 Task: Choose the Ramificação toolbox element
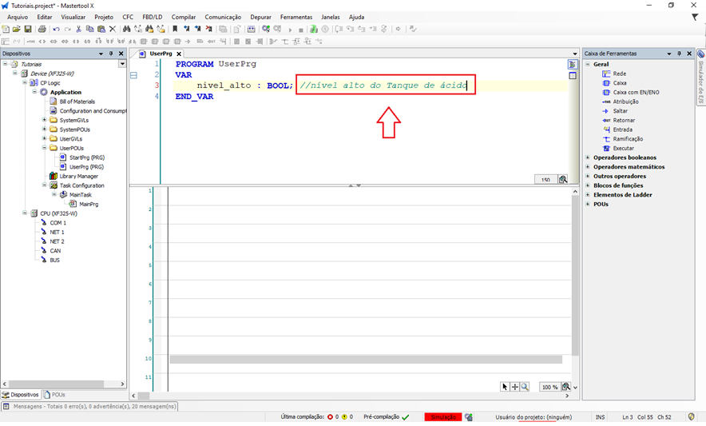click(x=628, y=138)
